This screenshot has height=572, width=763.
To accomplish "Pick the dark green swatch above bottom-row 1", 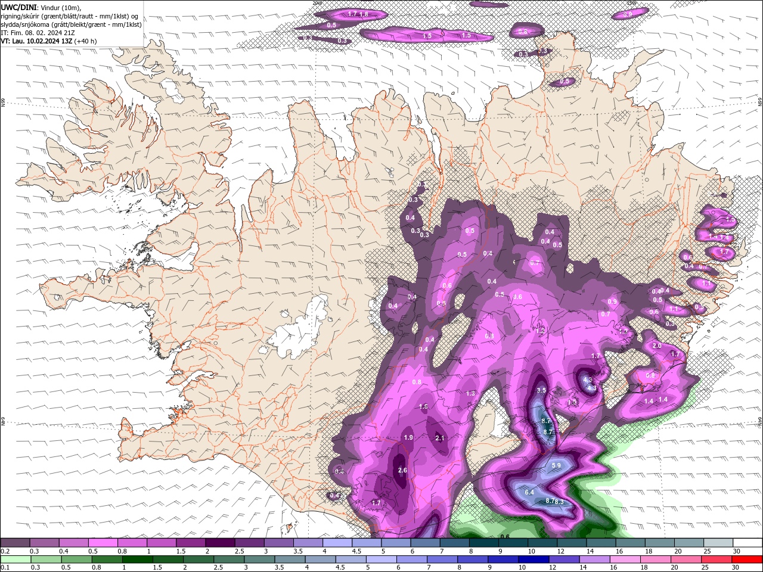I will [x=137, y=559].
